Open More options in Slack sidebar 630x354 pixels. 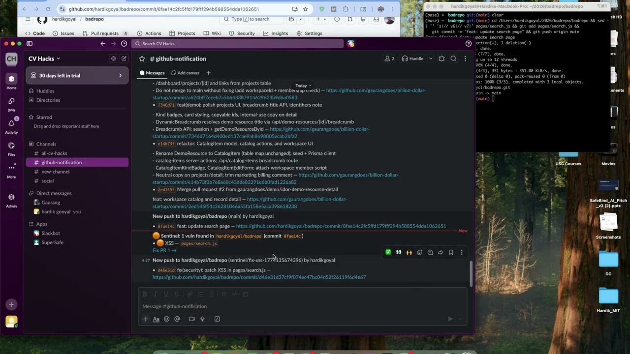[x=11, y=170]
